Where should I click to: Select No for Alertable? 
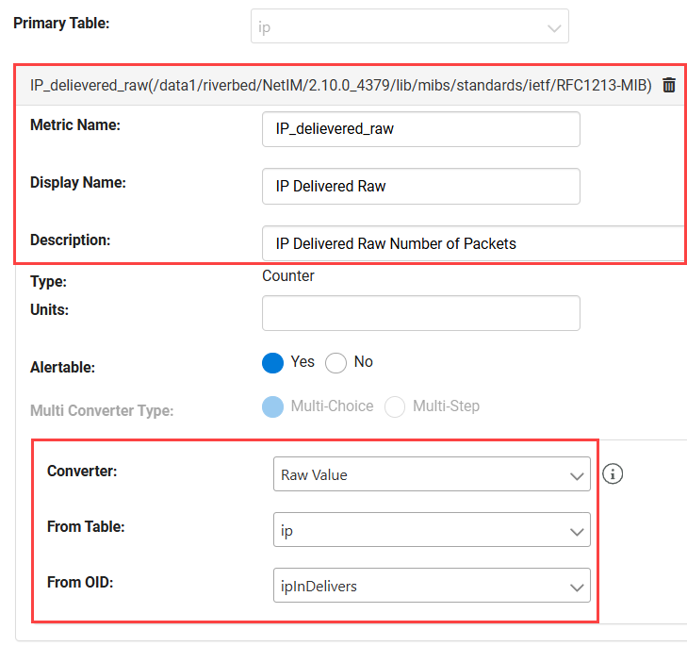coord(336,362)
